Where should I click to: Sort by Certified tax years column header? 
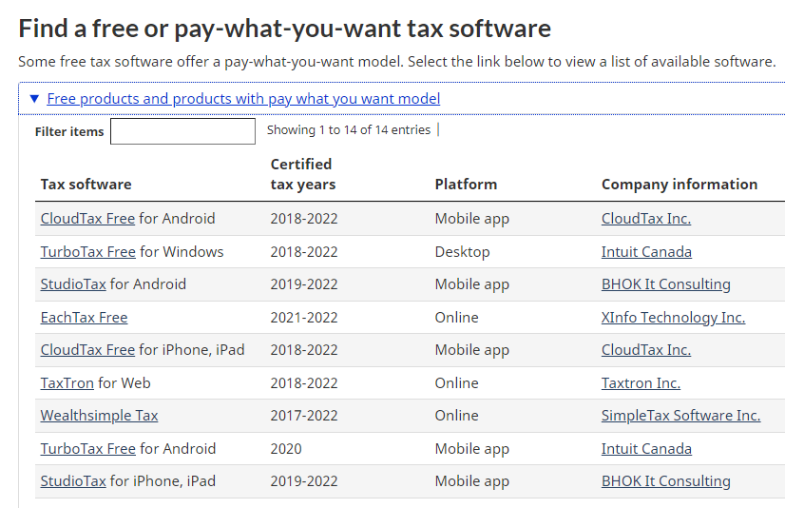point(303,174)
